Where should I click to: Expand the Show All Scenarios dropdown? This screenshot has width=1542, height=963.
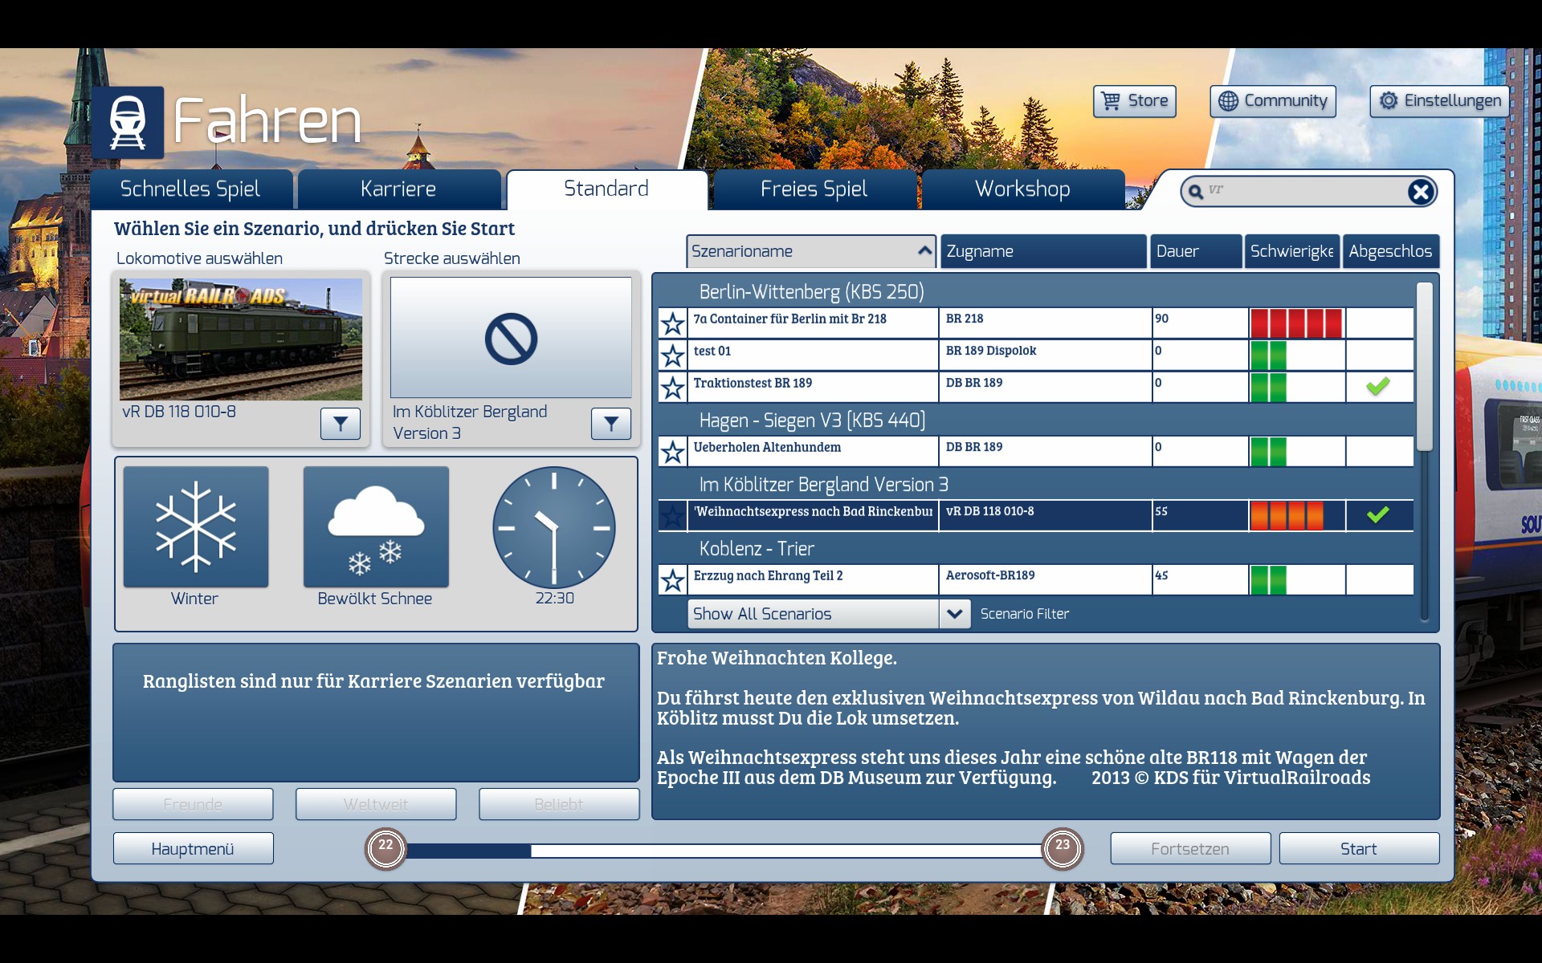click(954, 614)
